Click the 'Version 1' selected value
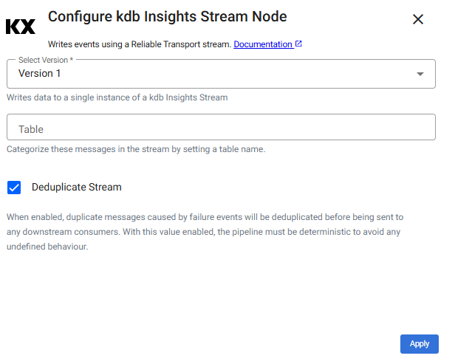The width and height of the screenshot is (455, 364). (x=40, y=74)
